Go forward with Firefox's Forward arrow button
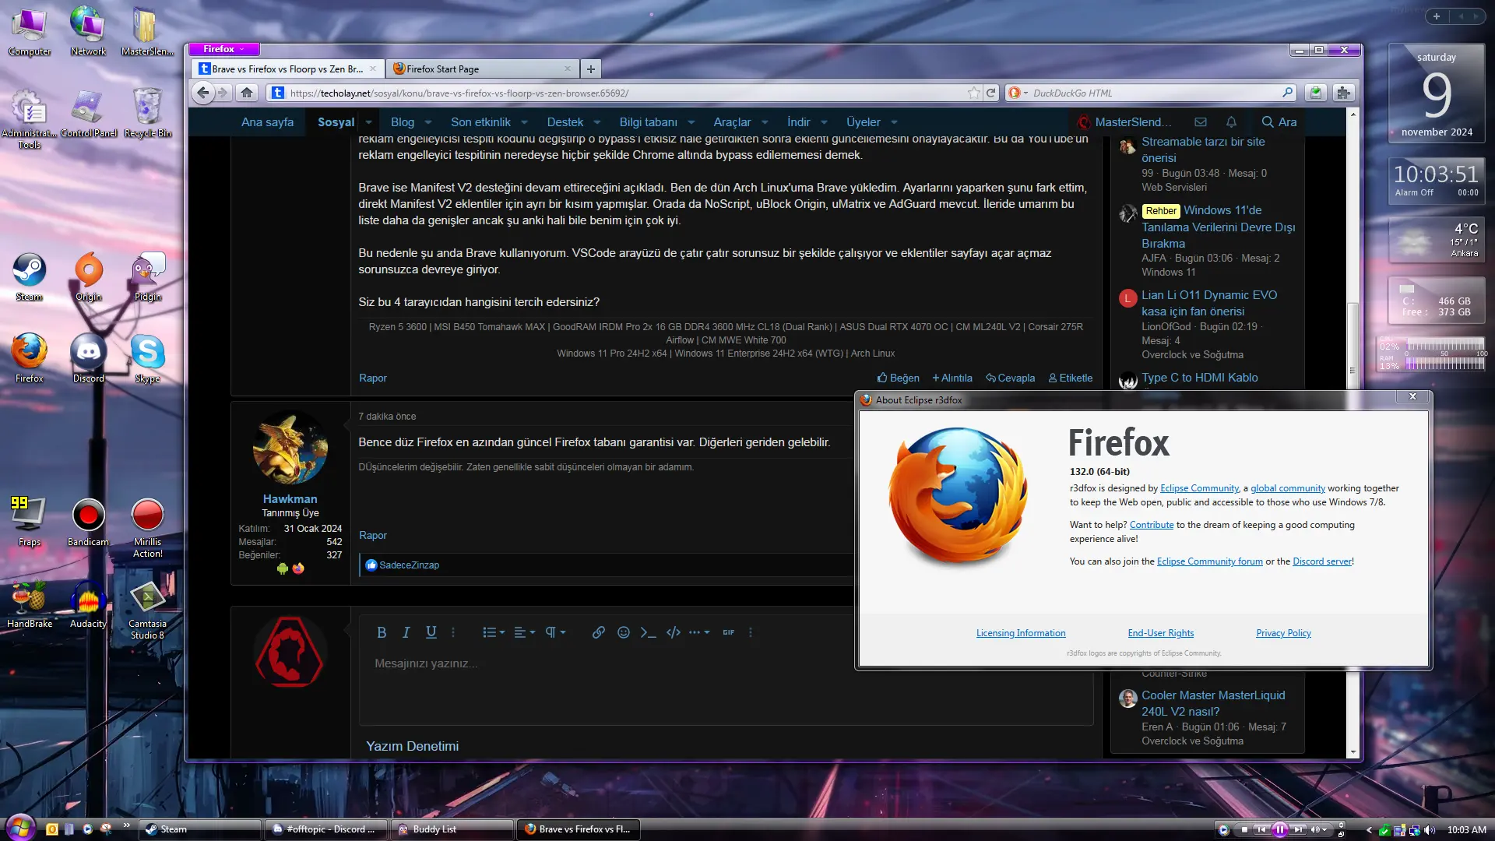The width and height of the screenshot is (1495, 841). (x=223, y=93)
